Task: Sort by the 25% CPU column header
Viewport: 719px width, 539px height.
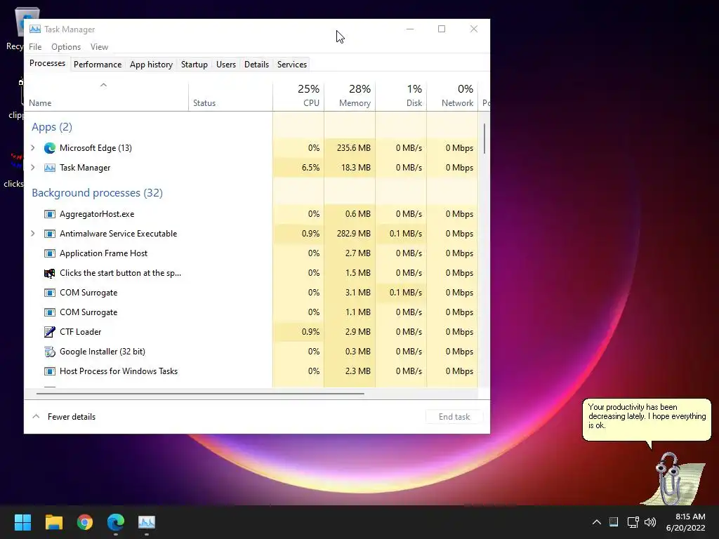Action: tap(298, 95)
